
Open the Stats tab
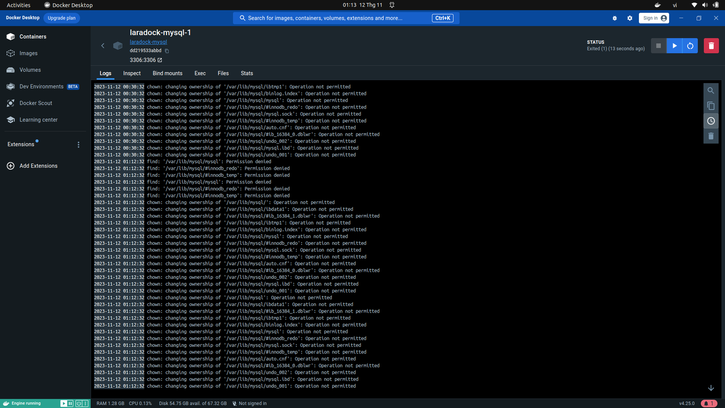[246, 73]
